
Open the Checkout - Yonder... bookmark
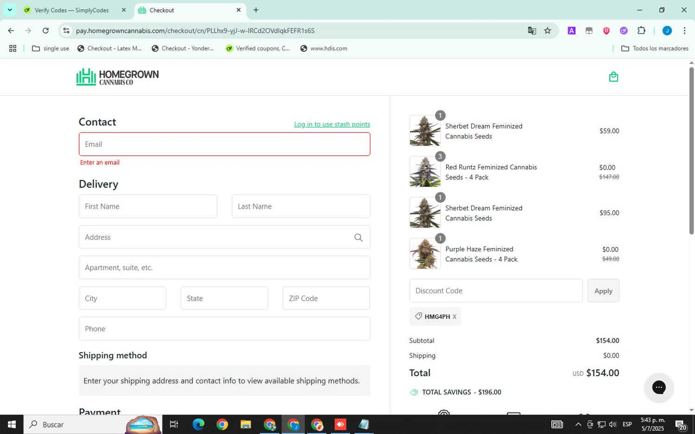[x=183, y=48]
